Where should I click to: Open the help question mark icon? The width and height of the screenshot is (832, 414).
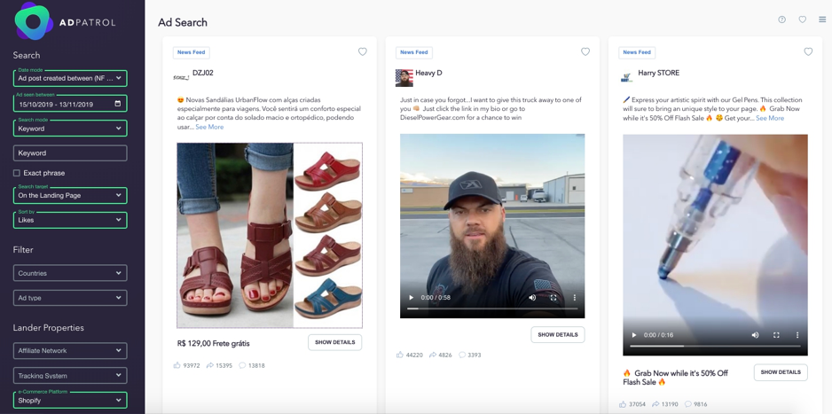781,20
